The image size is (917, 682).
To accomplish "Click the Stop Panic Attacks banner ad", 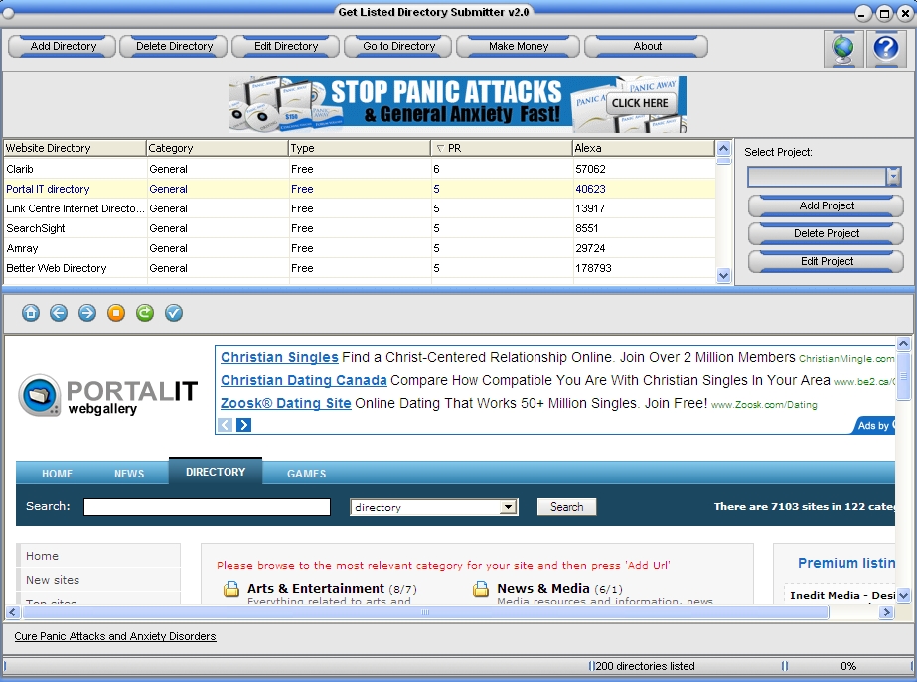I will pyautogui.click(x=458, y=104).
